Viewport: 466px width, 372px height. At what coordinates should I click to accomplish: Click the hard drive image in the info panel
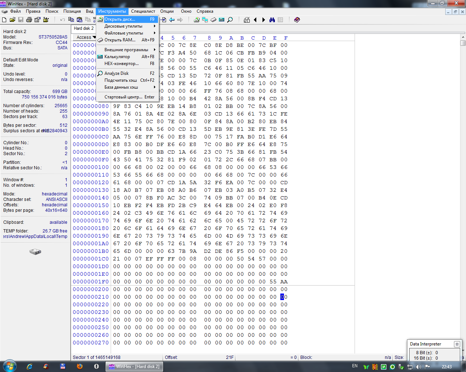tap(35, 251)
